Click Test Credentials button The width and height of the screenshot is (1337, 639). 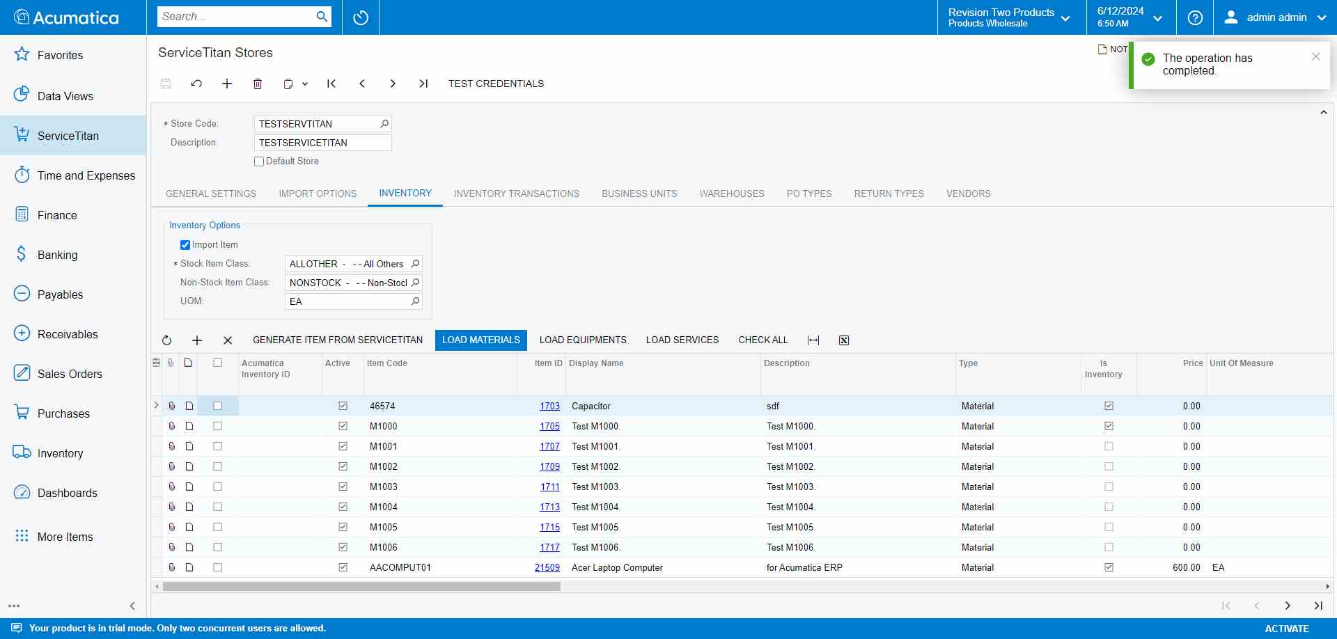[x=496, y=84]
